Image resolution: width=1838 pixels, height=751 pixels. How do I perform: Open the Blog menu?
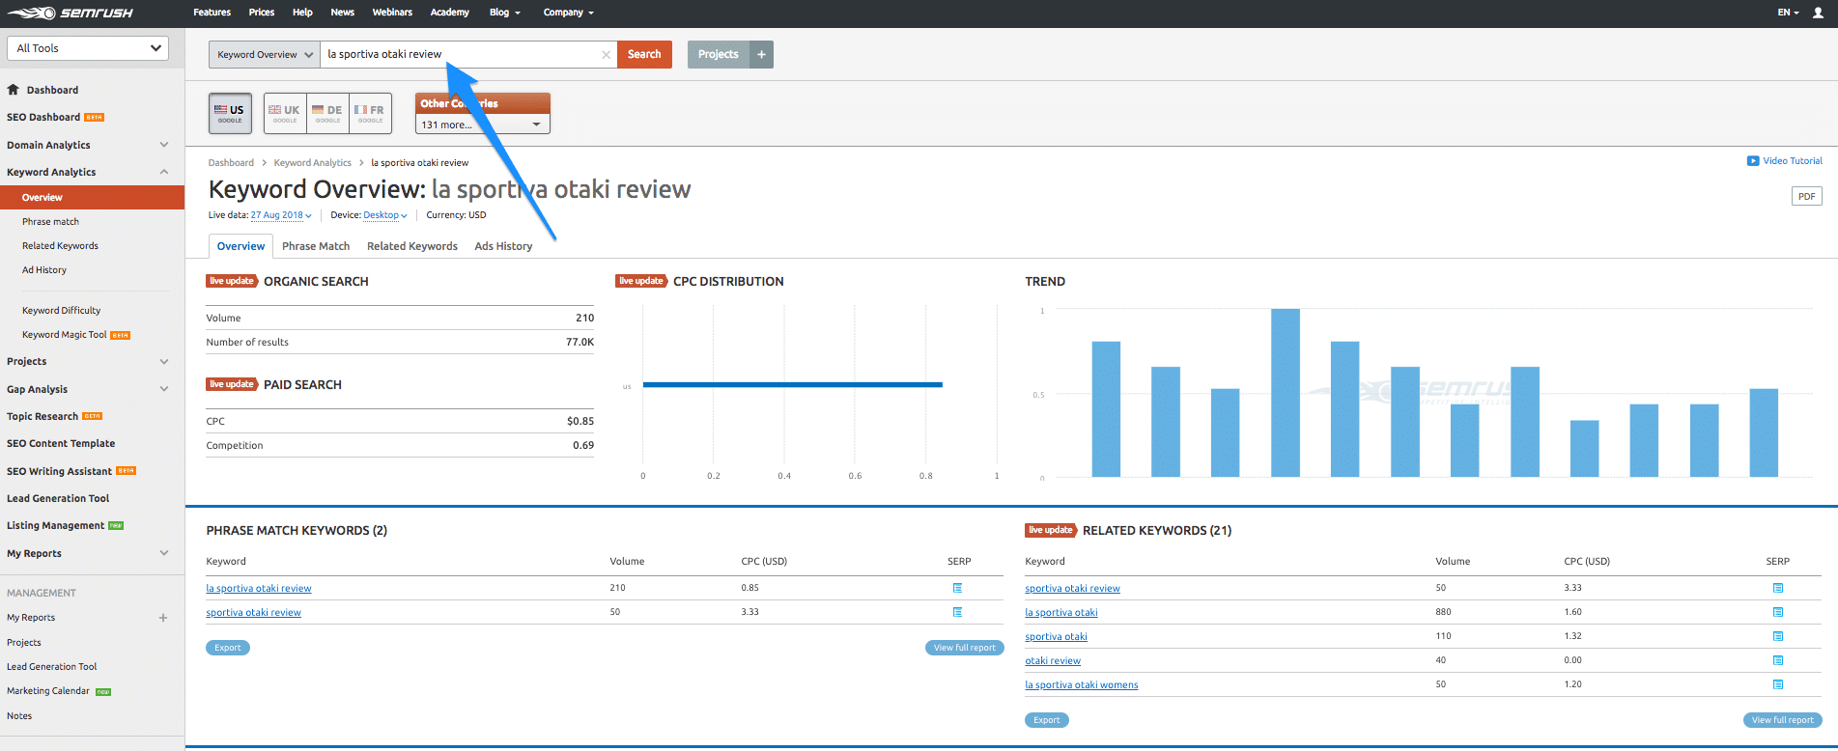pos(504,13)
